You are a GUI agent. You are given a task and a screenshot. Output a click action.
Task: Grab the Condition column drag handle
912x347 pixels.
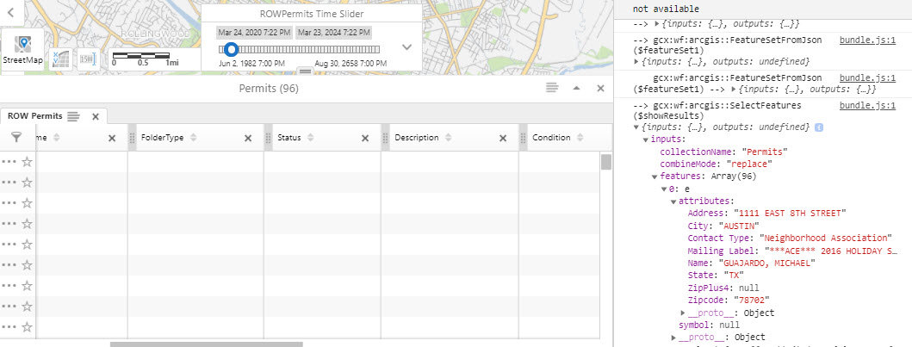523,138
